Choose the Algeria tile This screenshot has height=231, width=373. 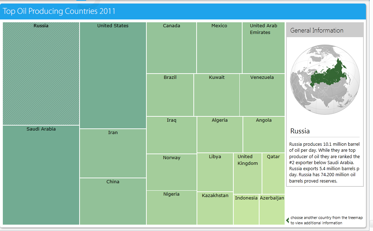tap(220, 135)
